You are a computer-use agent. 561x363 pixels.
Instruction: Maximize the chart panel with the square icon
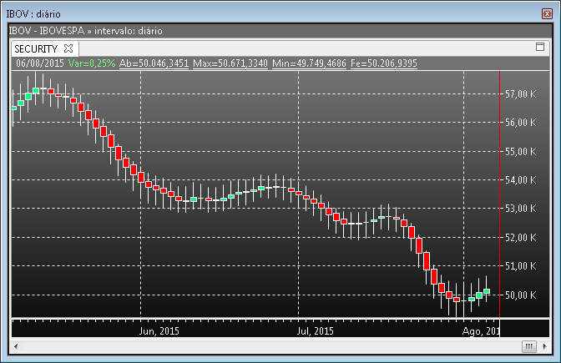click(x=540, y=47)
